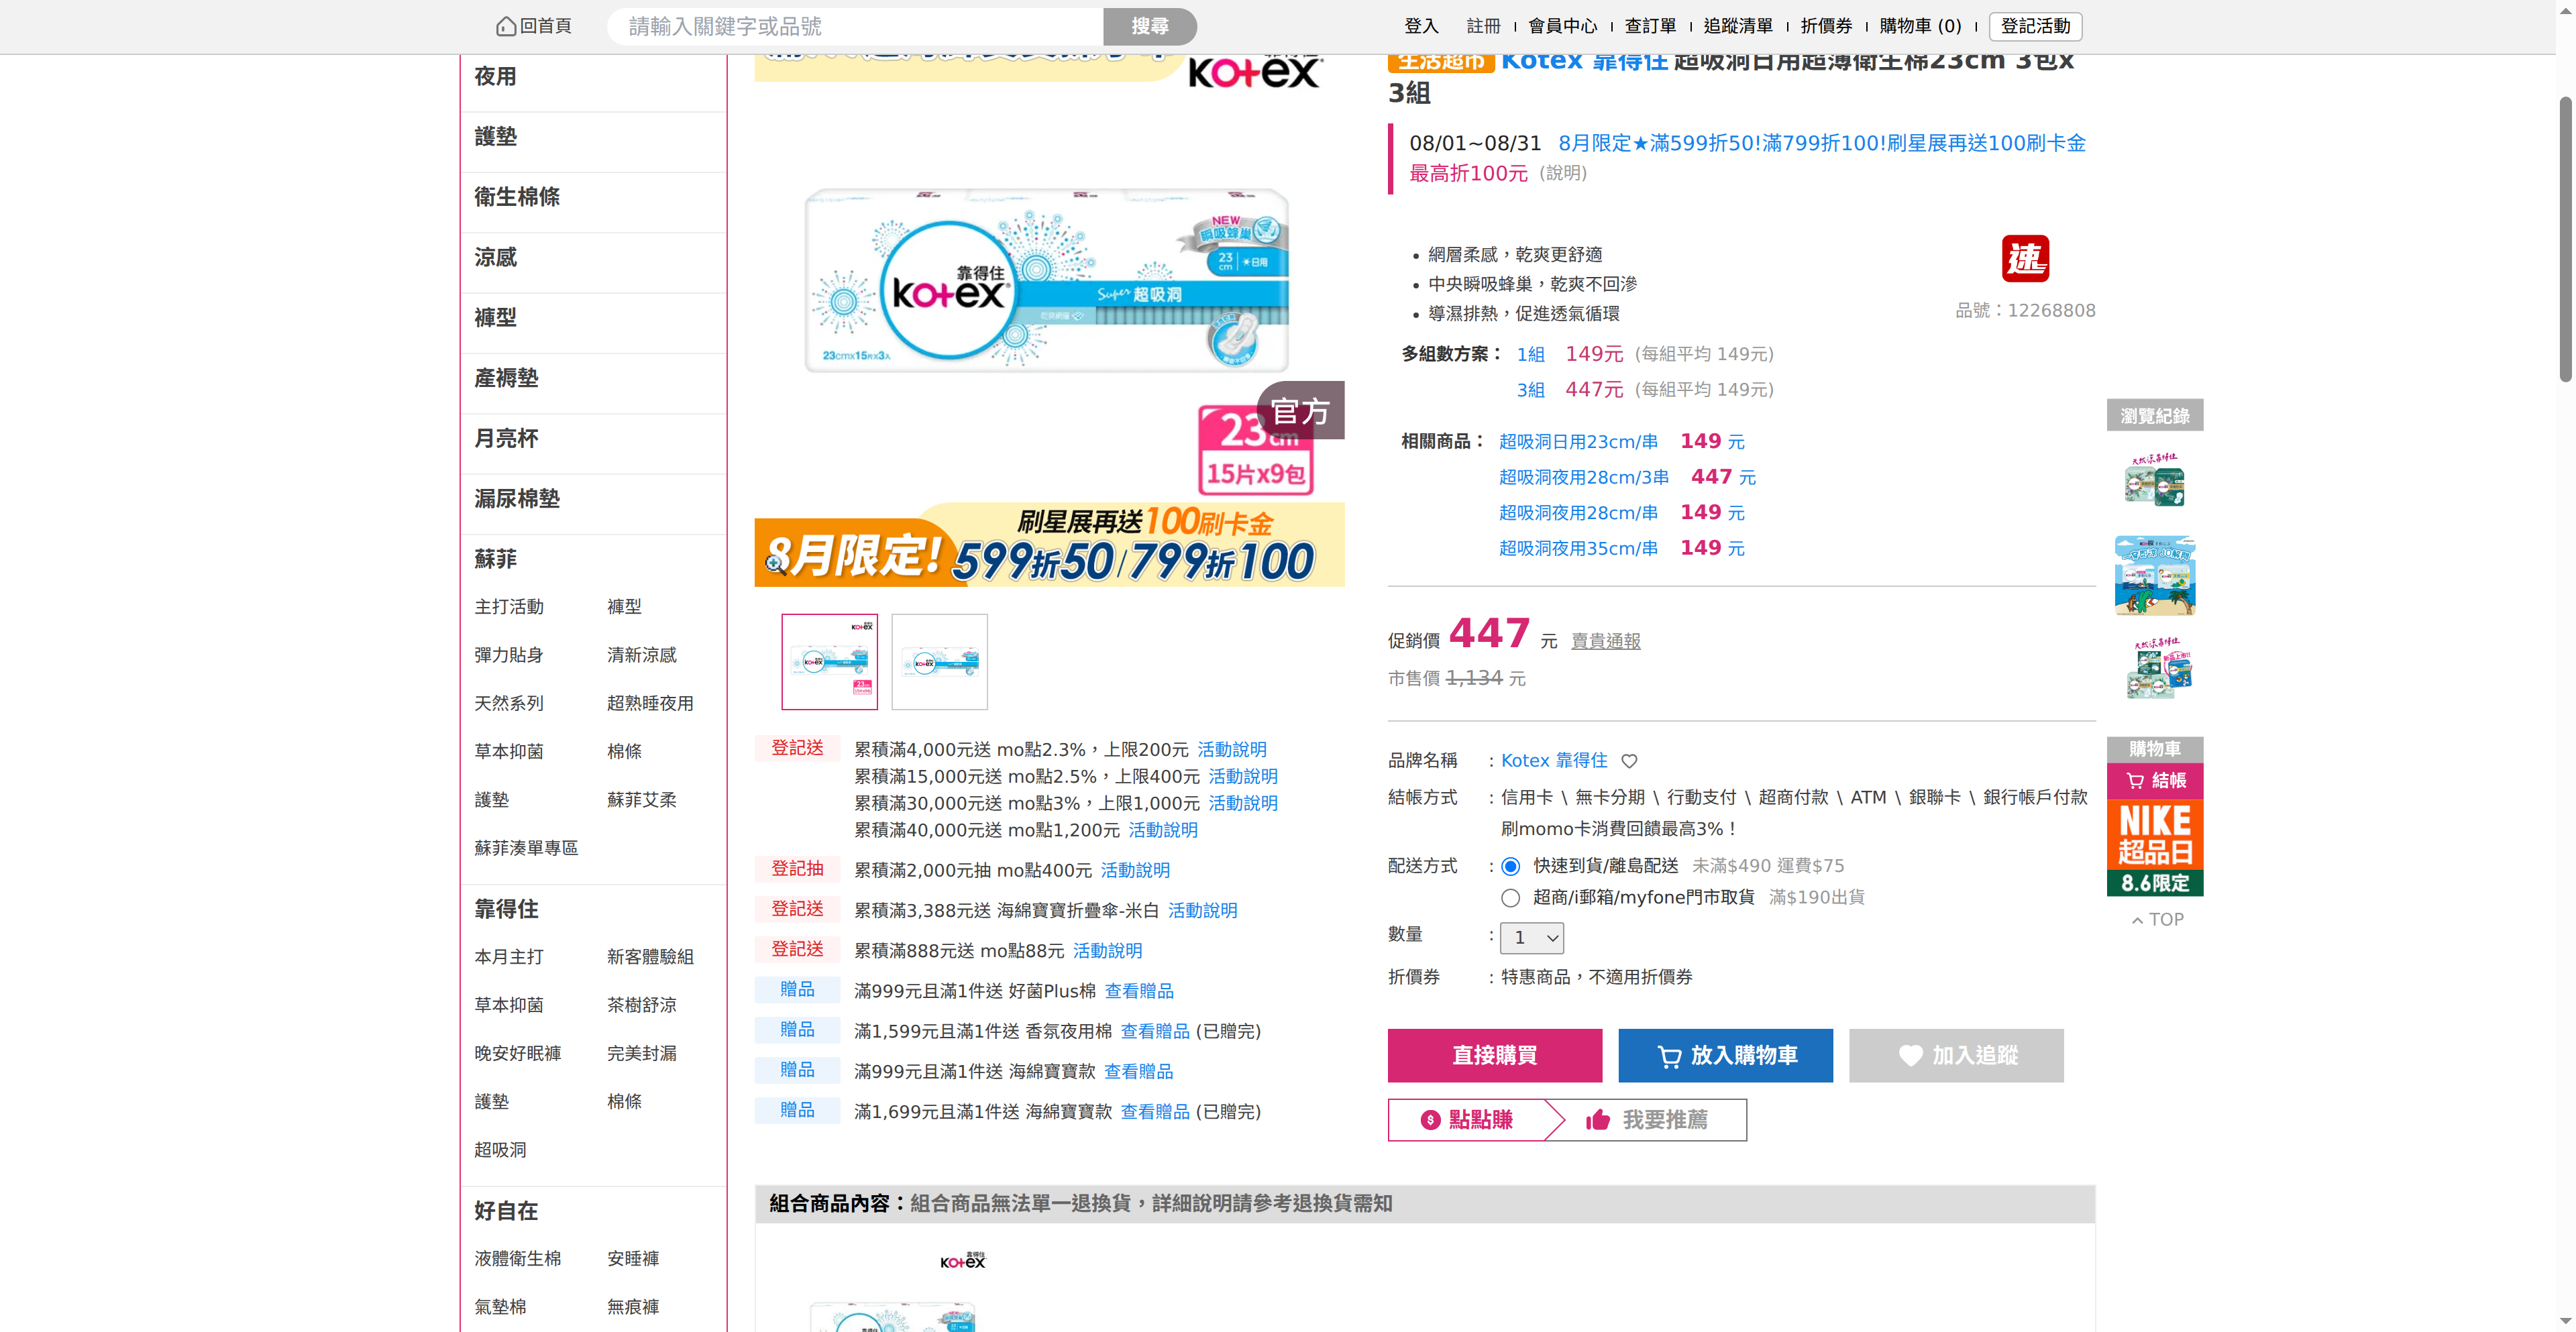
Task: Open related product 超吸洞日用23cm/串
Action: 1578,442
